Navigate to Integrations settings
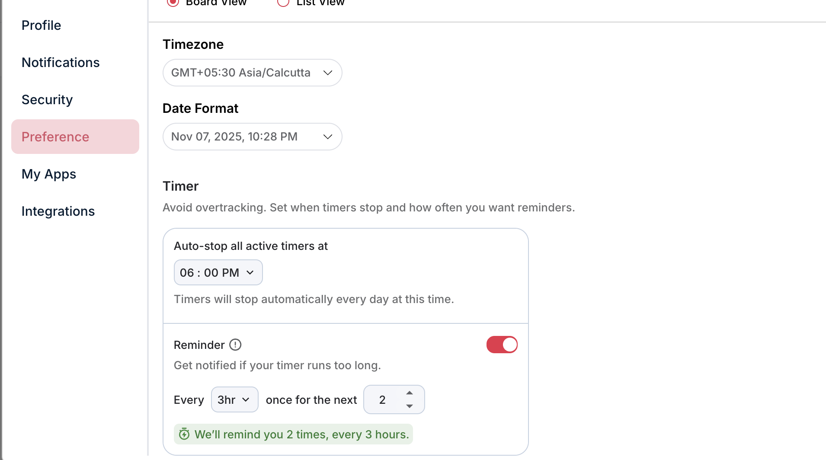This screenshot has height=460, width=826. tap(58, 211)
